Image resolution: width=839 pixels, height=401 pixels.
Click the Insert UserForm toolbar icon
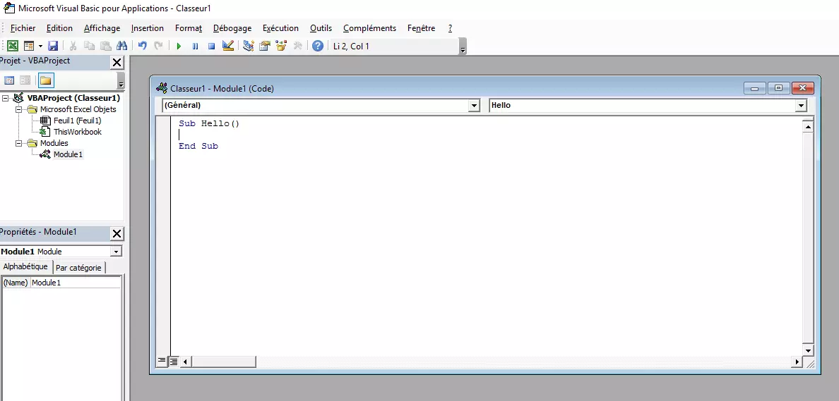point(28,46)
